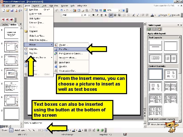Open the Format menu
Viewport: 183px width, 137px height.
[x=36, y=6]
